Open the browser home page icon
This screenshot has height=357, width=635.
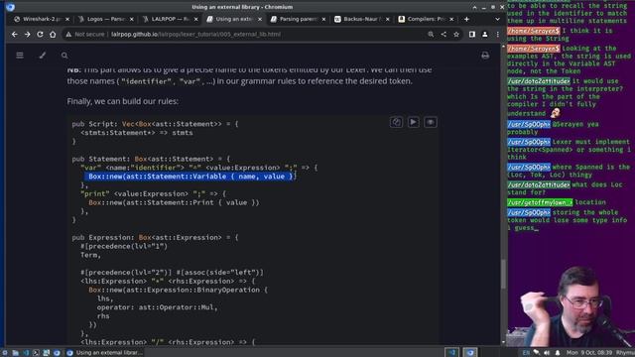pyautogui.click(x=53, y=35)
